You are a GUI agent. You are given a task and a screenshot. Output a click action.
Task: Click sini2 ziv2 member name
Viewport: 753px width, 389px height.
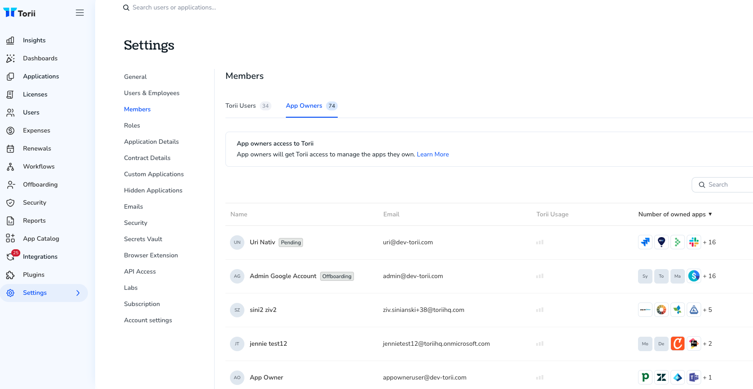click(x=263, y=310)
